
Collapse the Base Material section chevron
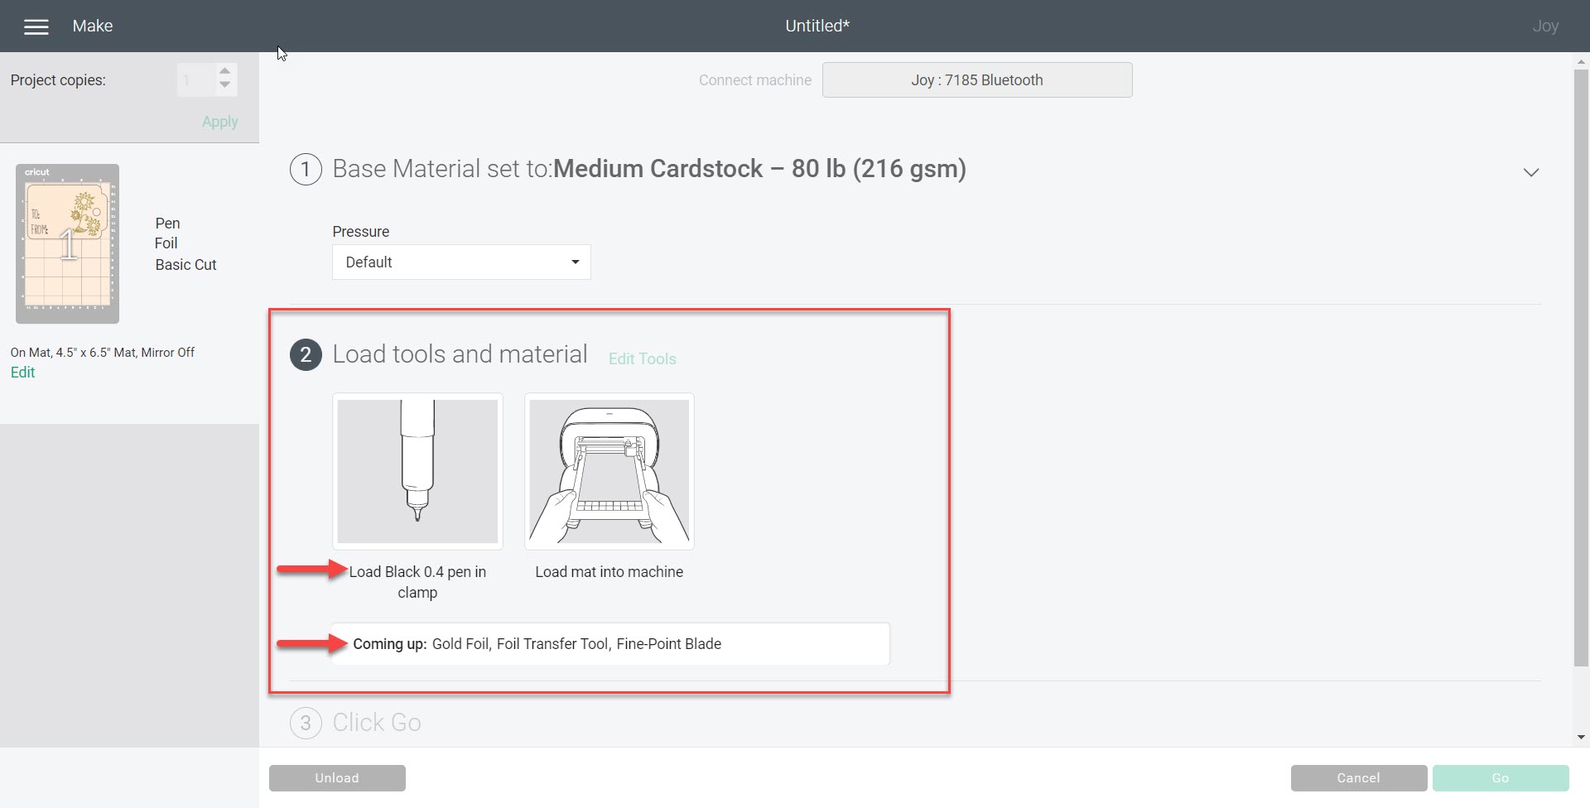click(x=1530, y=172)
